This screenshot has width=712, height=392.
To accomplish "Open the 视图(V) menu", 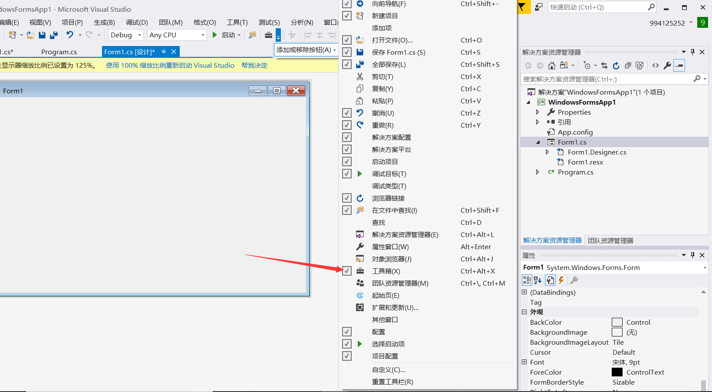I will pos(40,23).
